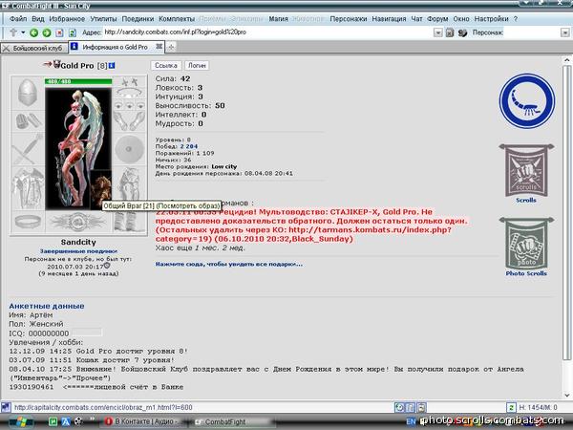Click the necklace slot under the earrings
The width and height of the screenshot is (573, 430).
pyautogui.click(x=129, y=94)
